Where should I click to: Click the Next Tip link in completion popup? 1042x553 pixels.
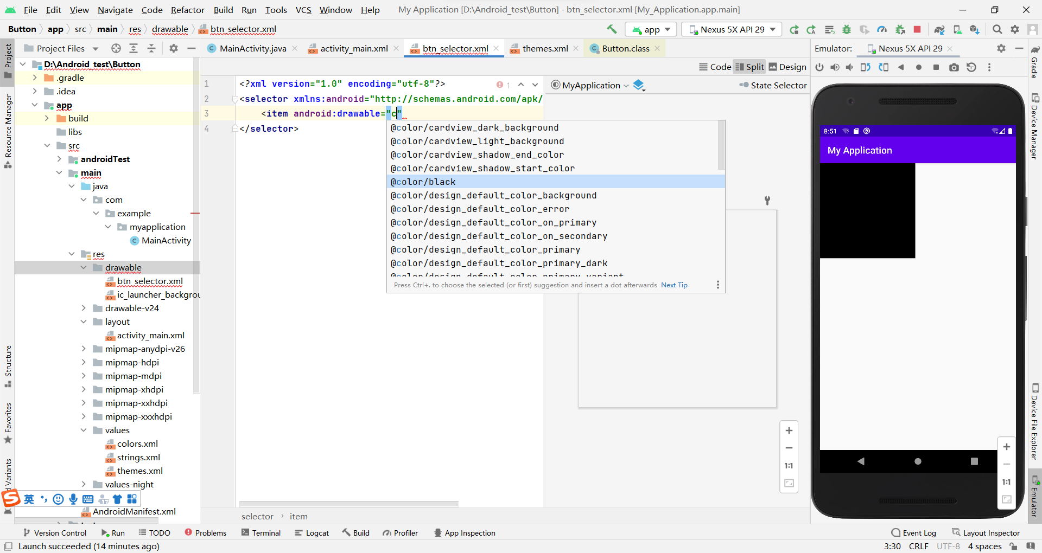[674, 285]
